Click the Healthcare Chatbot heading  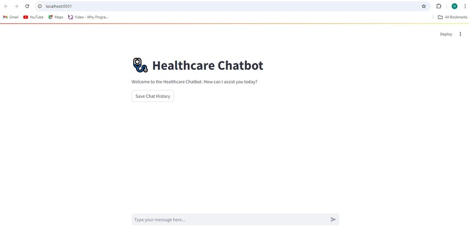click(x=208, y=65)
